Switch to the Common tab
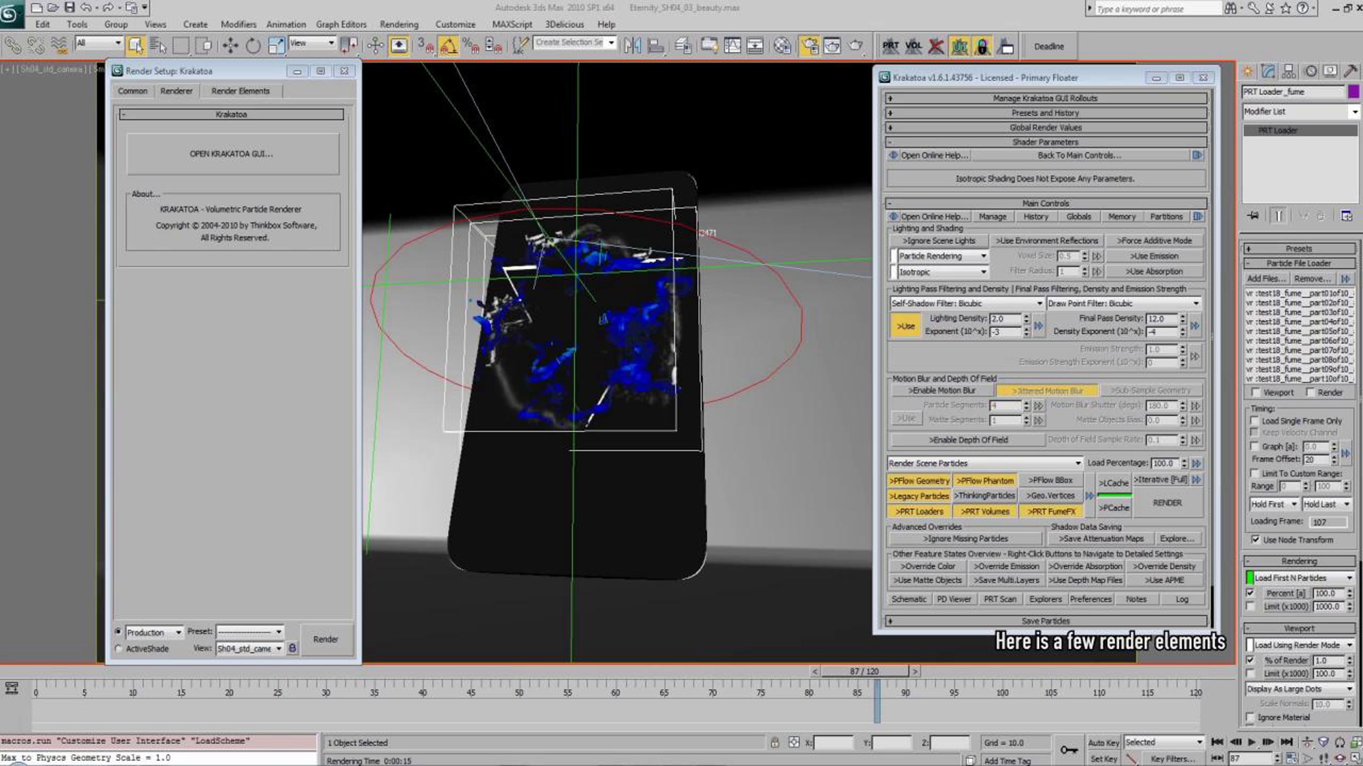This screenshot has width=1363, height=766. [x=132, y=91]
